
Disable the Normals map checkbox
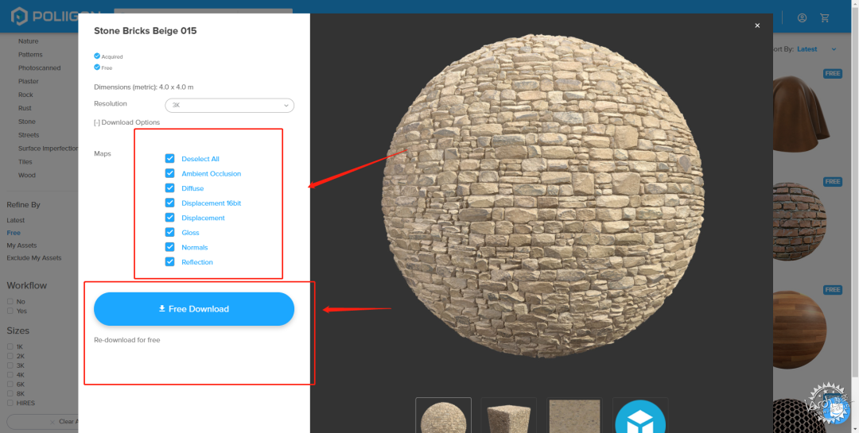click(170, 247)
